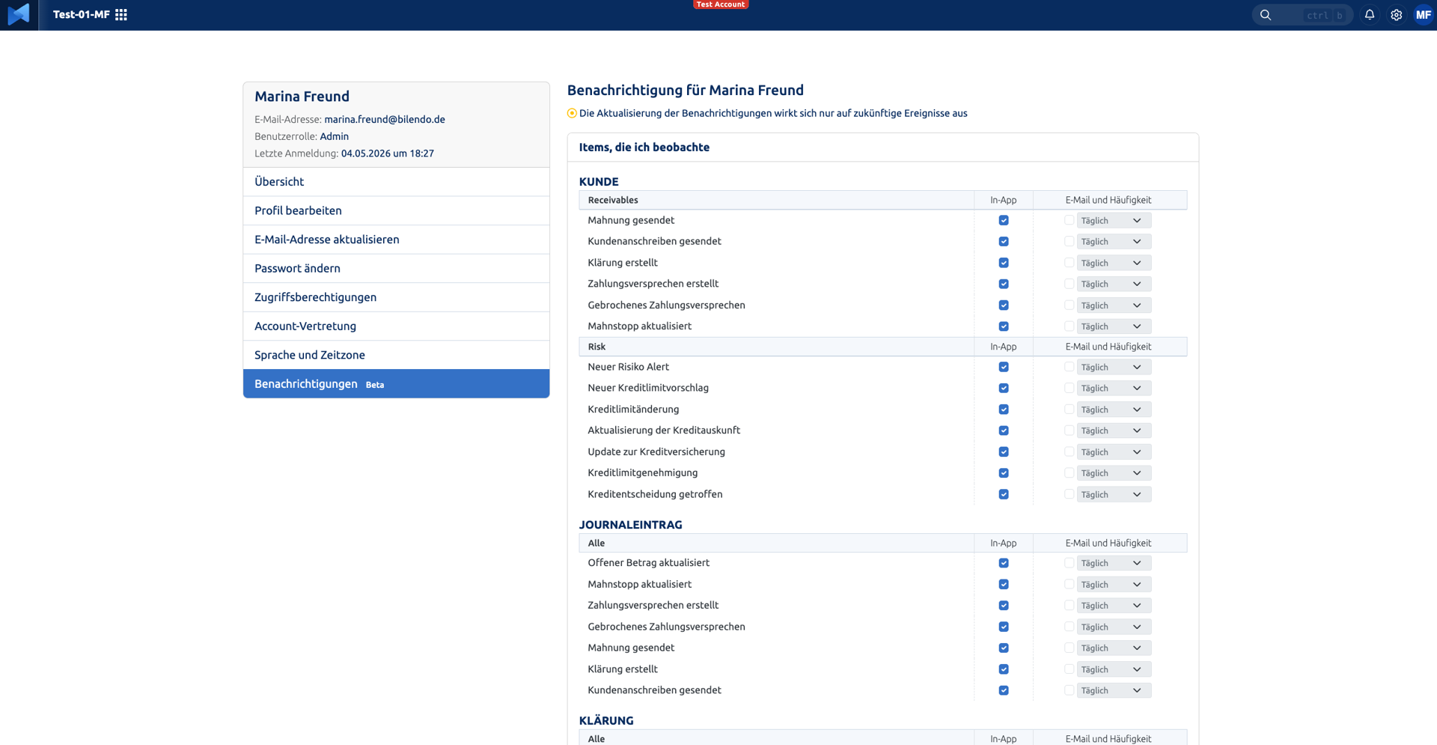
Task: Open the app grid switcher icon
Action: pos(121,15)
